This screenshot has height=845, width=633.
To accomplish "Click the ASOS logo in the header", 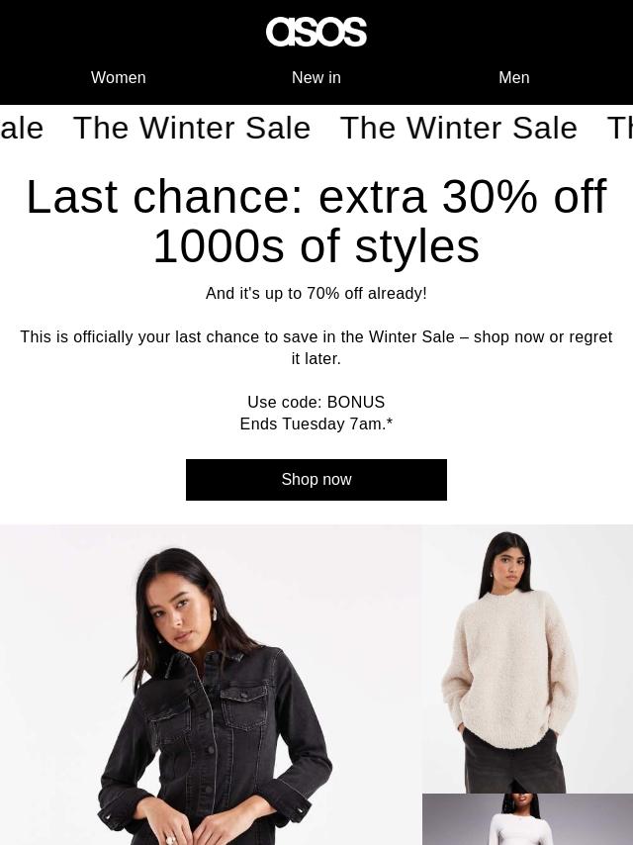I will click(316, 32).
